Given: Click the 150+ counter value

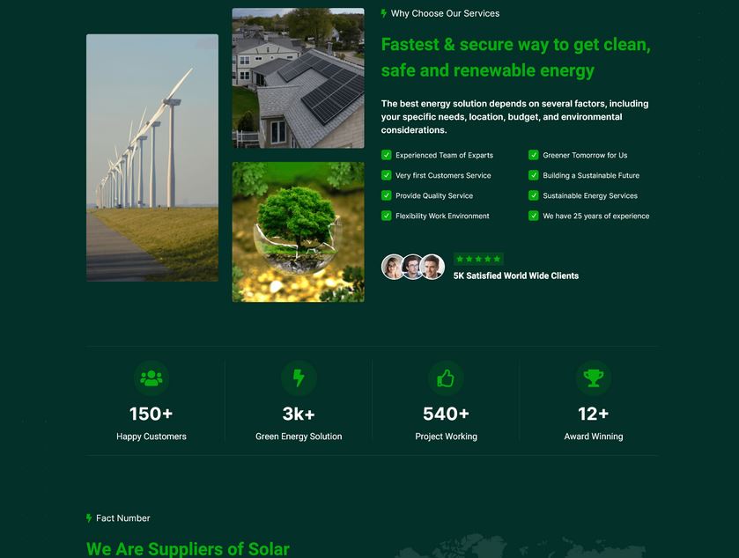Looking at the screenshot, I should click(x=151, y=414).
